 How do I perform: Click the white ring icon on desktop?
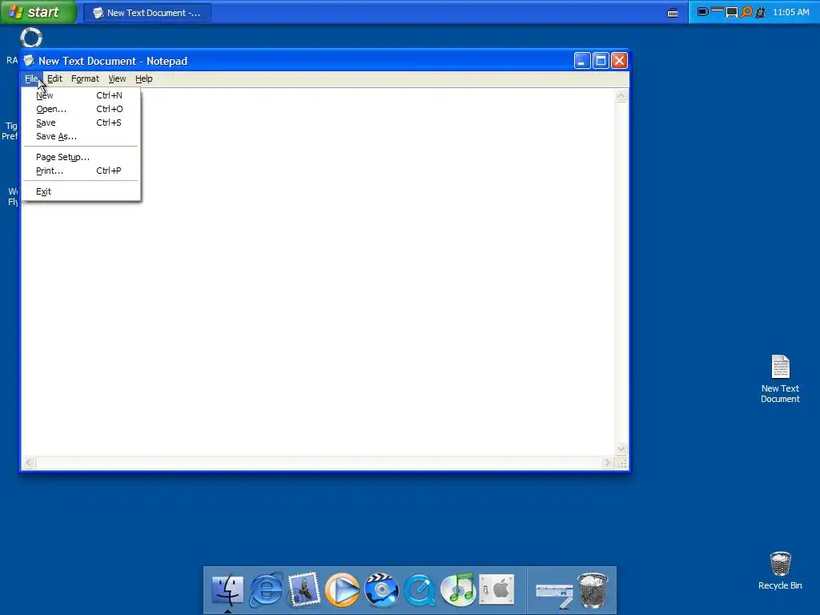(31, 38)
